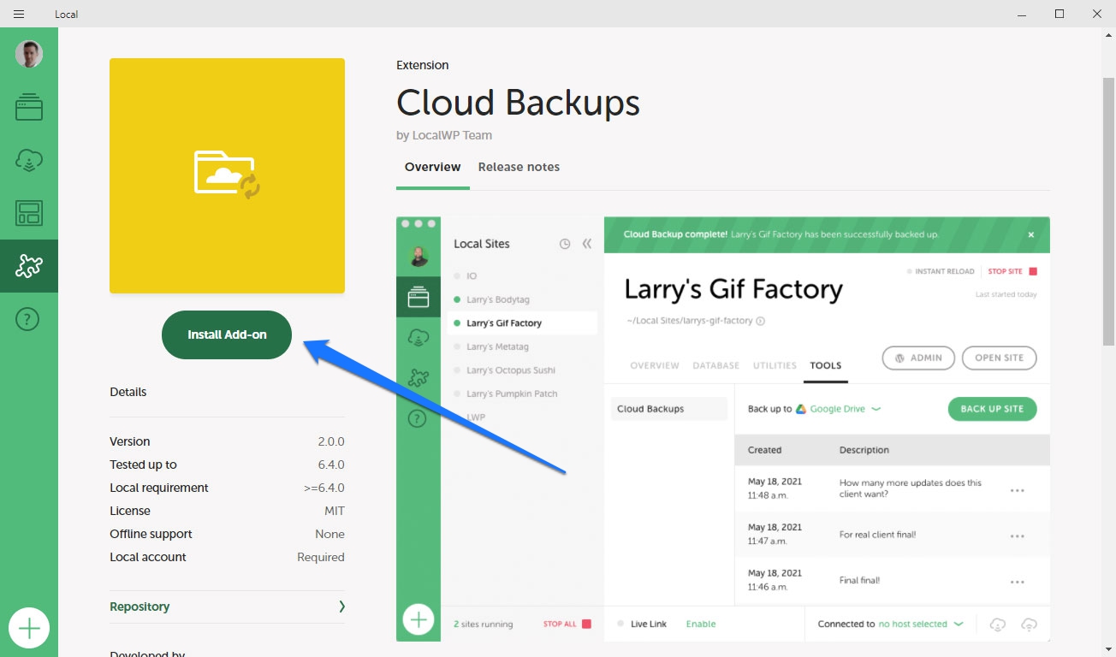
Task: Switch to the Release notes tab
Action: [519, 167]
